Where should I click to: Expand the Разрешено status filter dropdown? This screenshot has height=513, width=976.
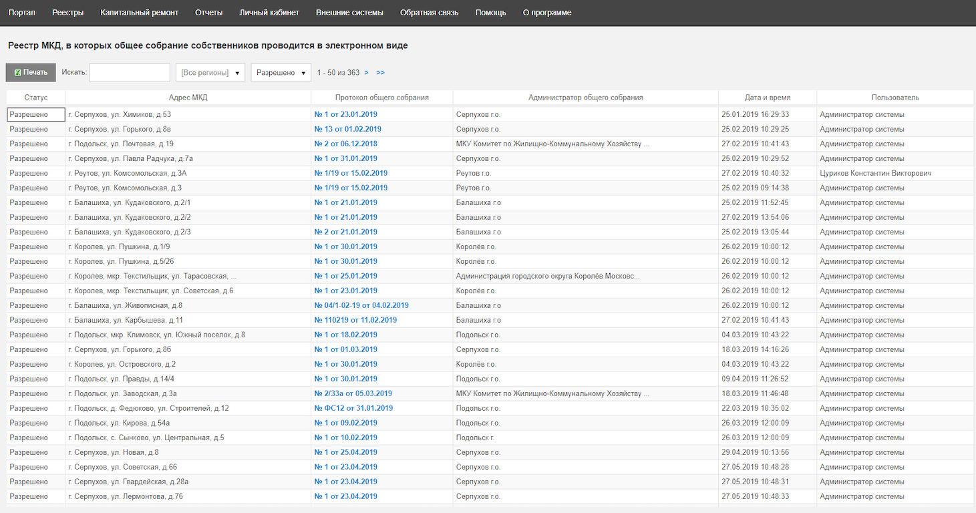click(281, 73)
